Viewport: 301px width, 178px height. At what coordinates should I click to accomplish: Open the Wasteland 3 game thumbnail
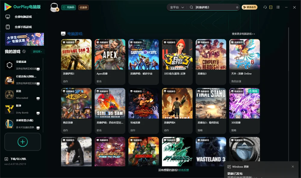[211, 152]
